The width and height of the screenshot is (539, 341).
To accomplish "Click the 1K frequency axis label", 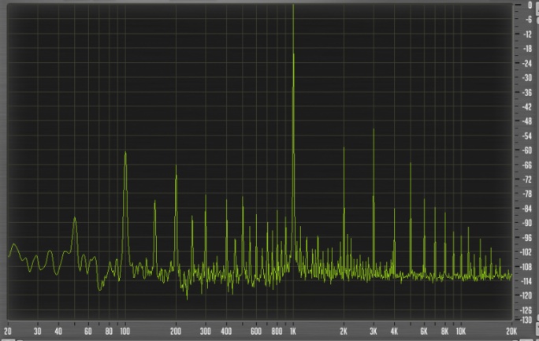I will (293, 332).
